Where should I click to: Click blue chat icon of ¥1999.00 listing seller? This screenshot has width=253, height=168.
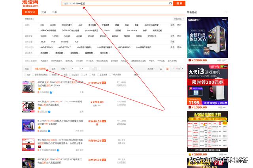[51, 92]
